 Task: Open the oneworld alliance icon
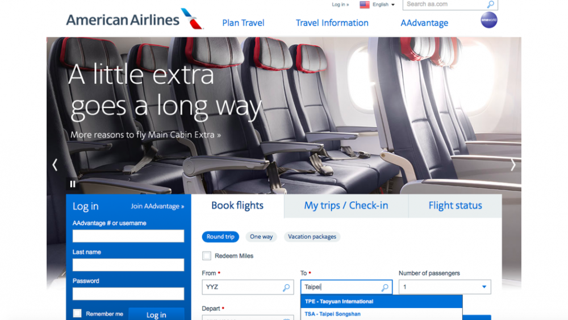click(488, 20)
